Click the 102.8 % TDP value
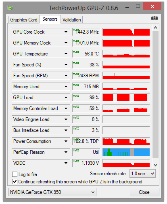The height and width of the screenshot is (204, 167). point(86,141)
